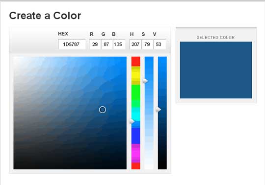The width and height of the screenshot is (265, 185).
Task: Click the H hue field showing 207
Action: click(x=135, y=45)
